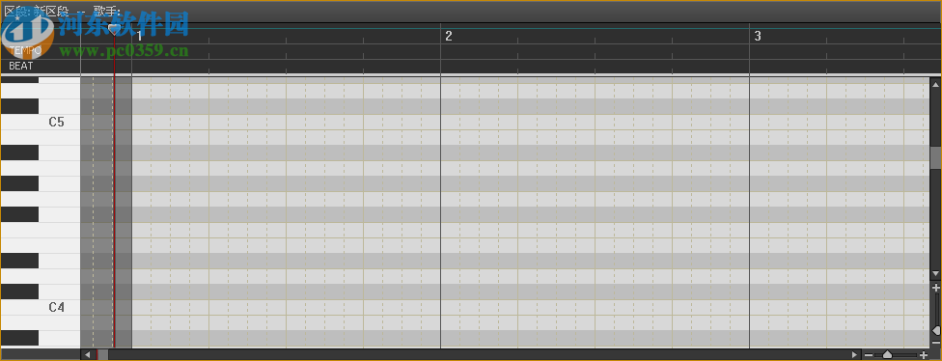The width and height of the screenshot is (942, 361).
Task: Select the horizontal zoom slider handle
Action: click(887, 354)
